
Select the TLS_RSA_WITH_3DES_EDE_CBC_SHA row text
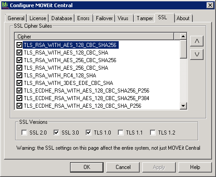pyautogui.click(x=68, y=83)
